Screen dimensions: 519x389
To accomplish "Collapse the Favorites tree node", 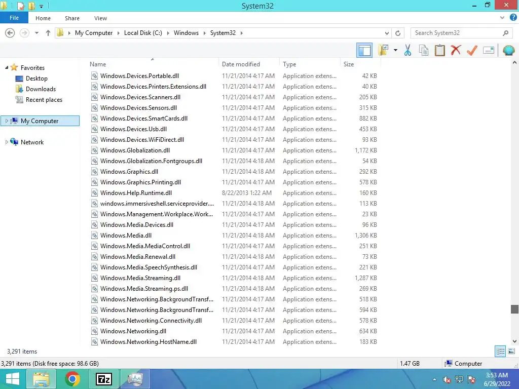I will tap(7, 67).
